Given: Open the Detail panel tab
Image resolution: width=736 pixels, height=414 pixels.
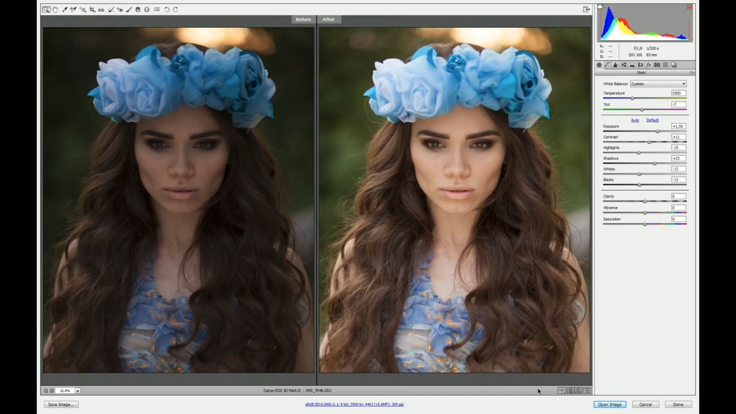Looking at the screenshot, I should pos(615,65).
